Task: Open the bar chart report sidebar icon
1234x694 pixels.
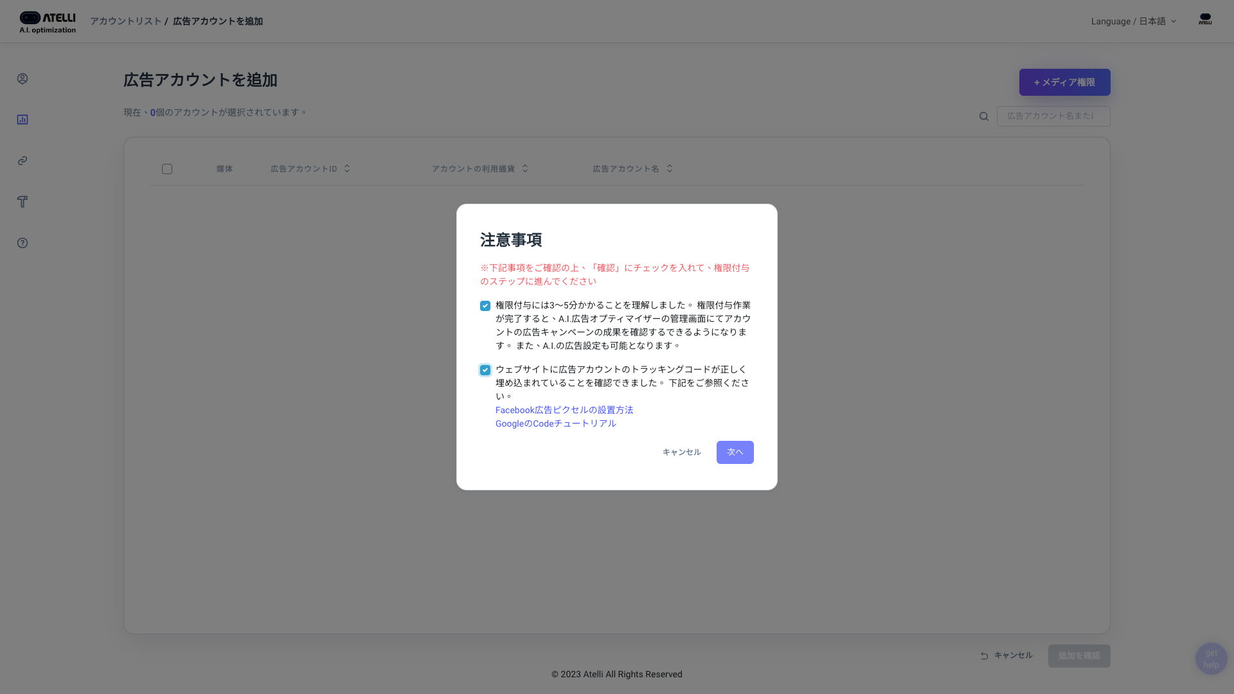Action: pos(22,120)
